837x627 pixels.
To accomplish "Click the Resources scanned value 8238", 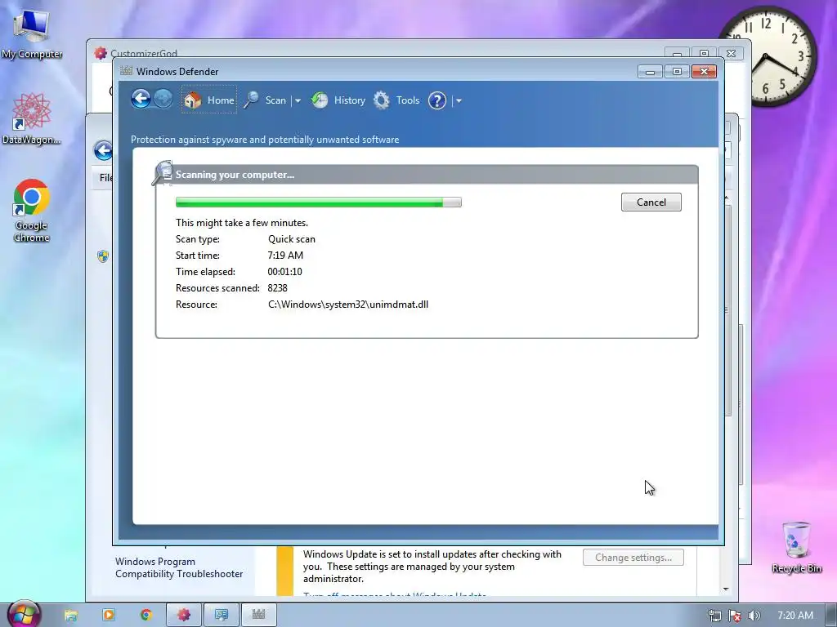I will point(278,288).
